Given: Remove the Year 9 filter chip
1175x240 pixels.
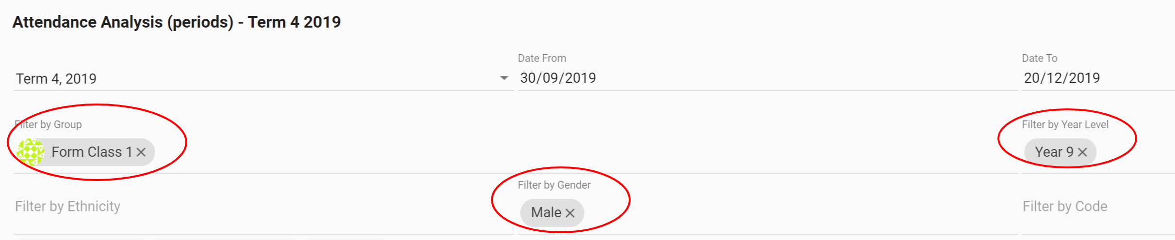Looking at the screenshot, I should 1082,152.
